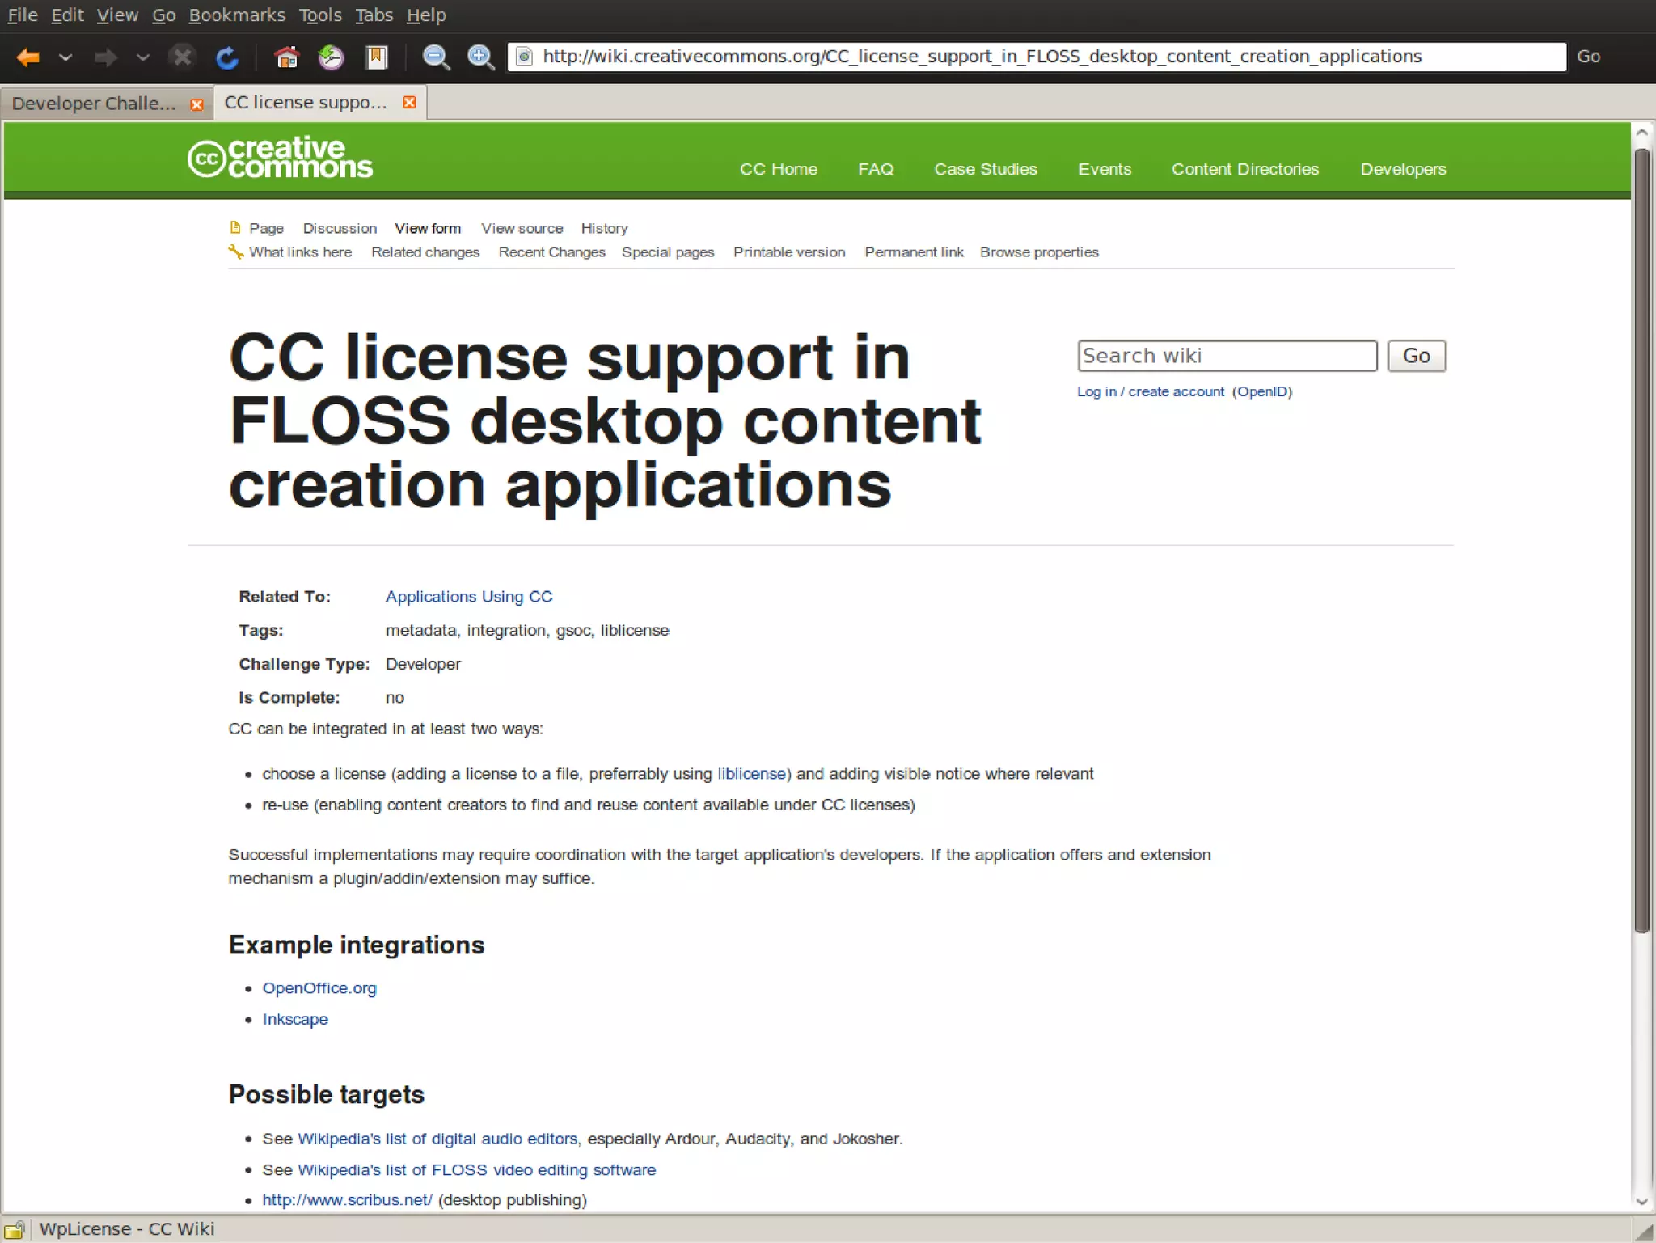1656x1243 pixels.
Task: Close the CC license suppo... tab
Action: [410, 103]
